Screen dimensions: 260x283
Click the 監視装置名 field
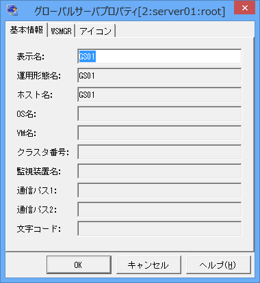(159, 171)
